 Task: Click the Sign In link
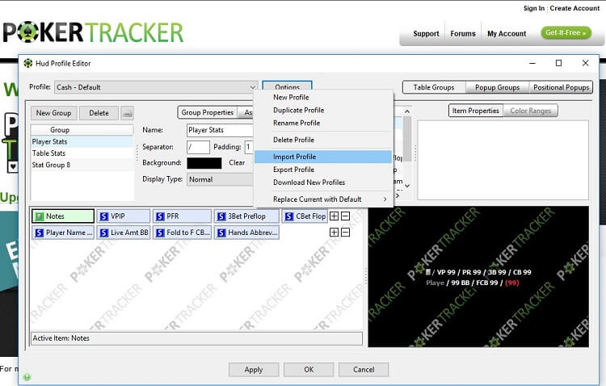pos(534,8)
